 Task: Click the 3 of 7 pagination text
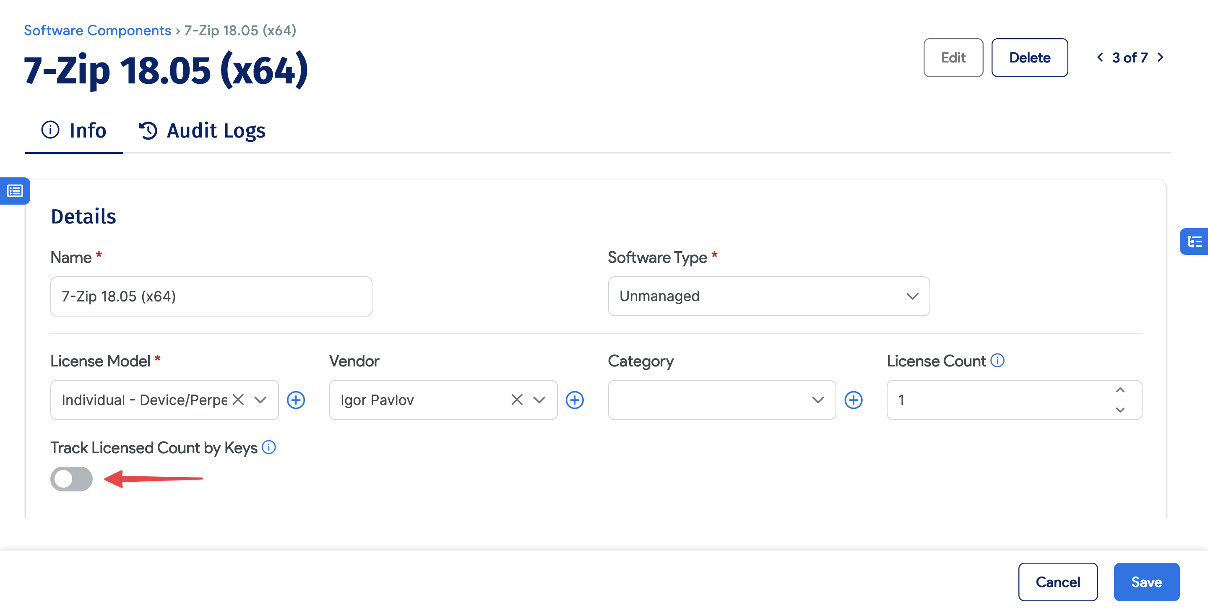click(1130, 57)
